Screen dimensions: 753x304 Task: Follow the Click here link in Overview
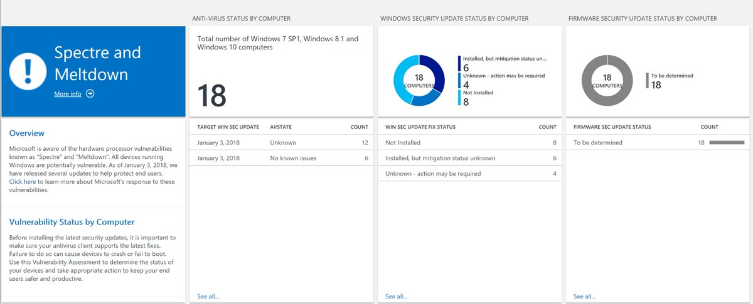coord(23,181)
